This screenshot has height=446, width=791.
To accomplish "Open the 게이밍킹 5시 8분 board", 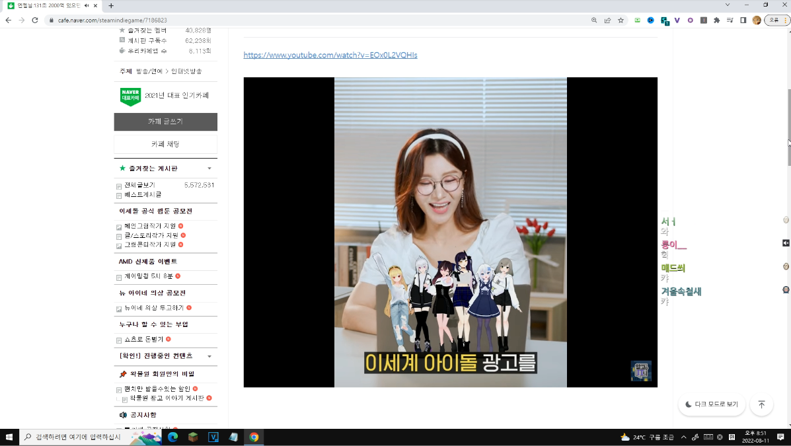I will point(149,276).
